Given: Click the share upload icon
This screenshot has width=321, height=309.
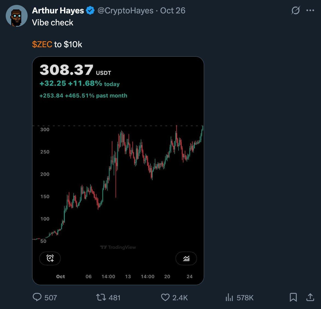Looking at the screenshot, I should click(x=310, y=298).
